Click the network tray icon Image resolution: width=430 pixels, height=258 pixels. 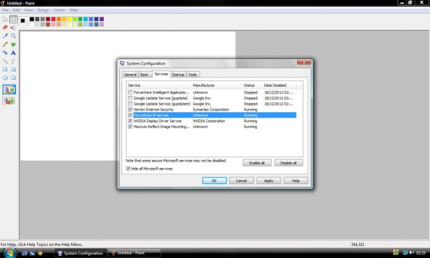405,252
